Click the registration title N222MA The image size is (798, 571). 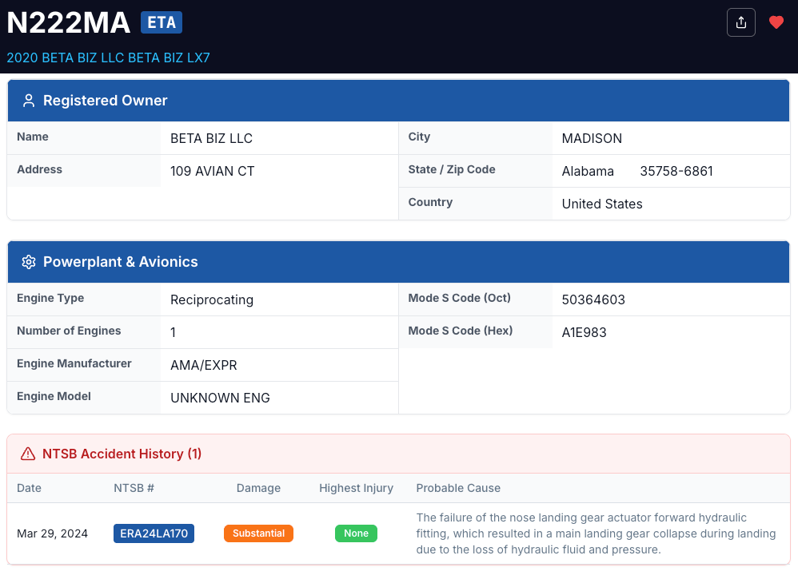[x=68, y=22]
